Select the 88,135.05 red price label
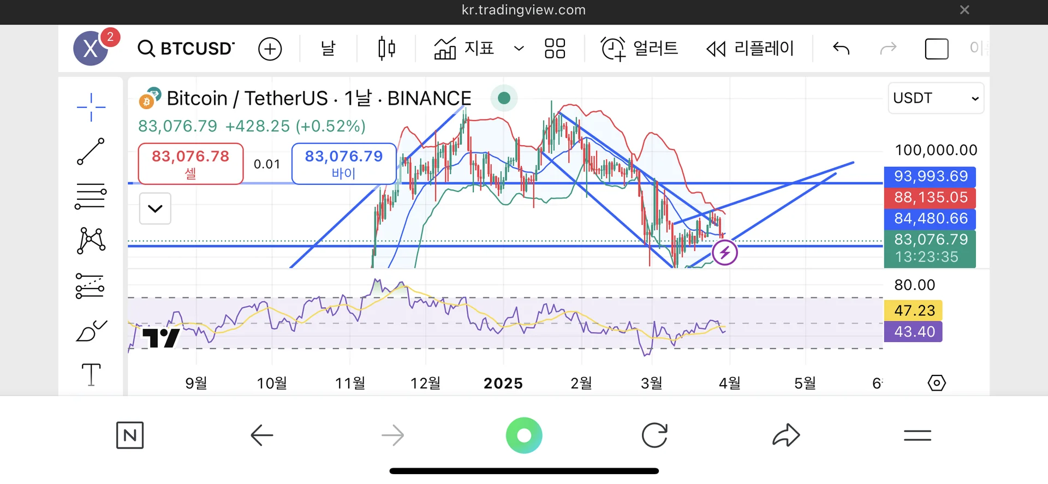This screenshot has height=484, width=1048. (930, 198)
